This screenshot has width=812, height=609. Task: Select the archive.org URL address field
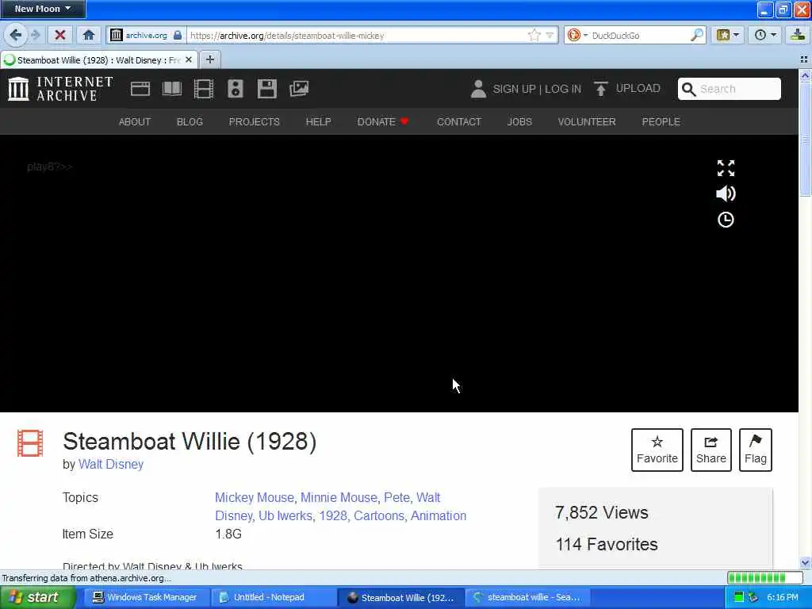click(x=358, y=35)
